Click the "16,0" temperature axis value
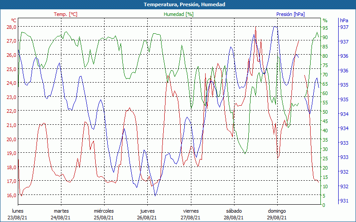The height and width of the screenshot is (222, 356). [12, 195]
